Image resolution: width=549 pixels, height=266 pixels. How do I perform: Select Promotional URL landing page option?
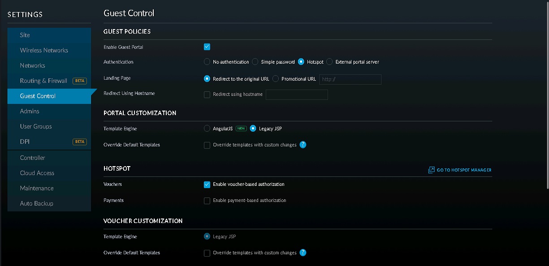point(276,79)
